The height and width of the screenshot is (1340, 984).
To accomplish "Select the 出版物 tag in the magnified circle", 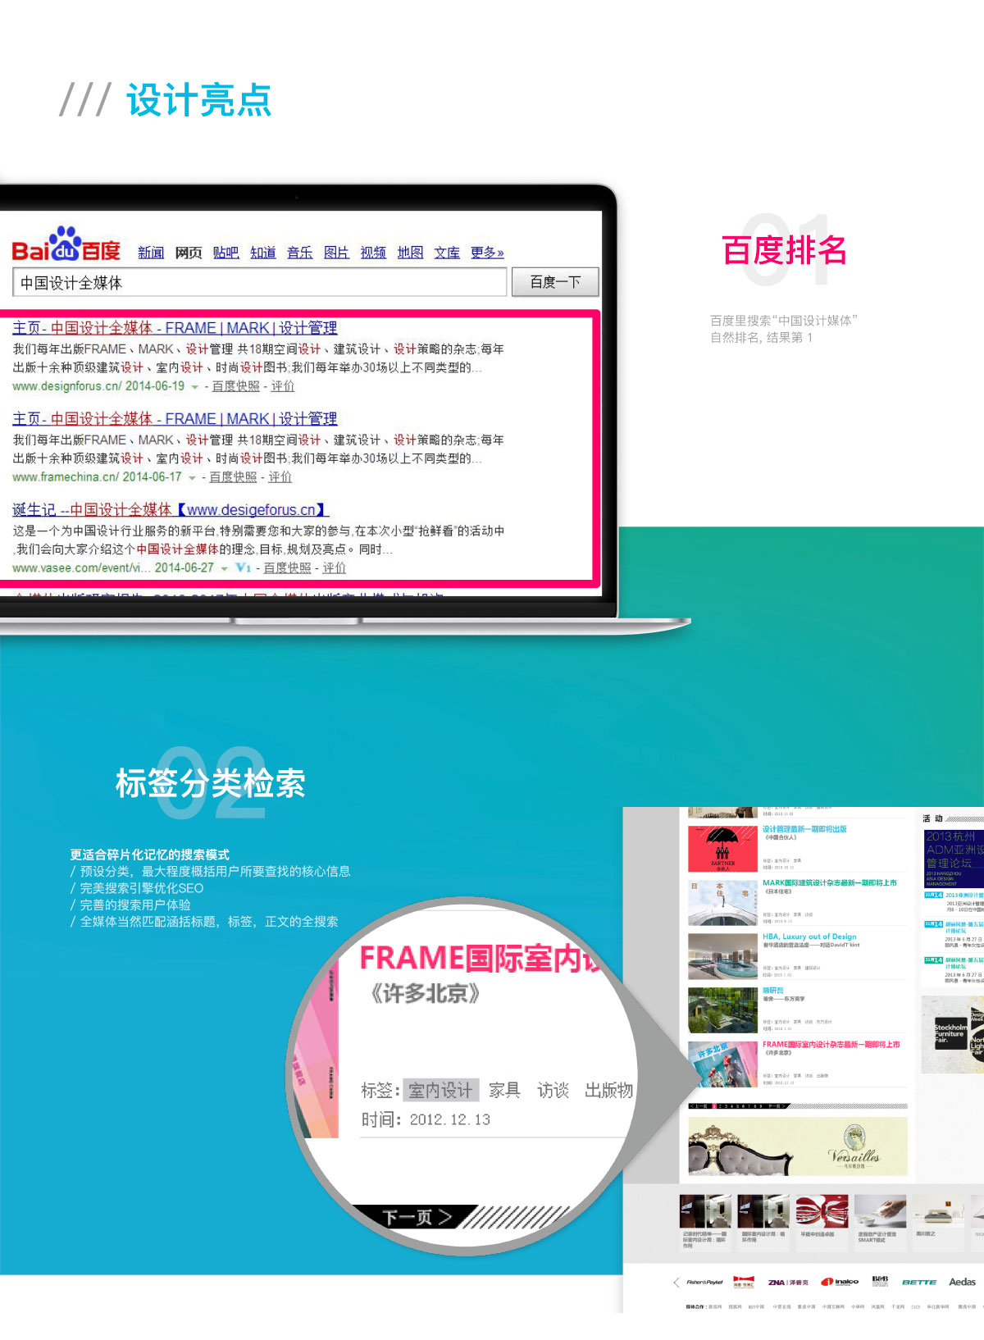I will pyautogui.click(x=608, y=1091).
